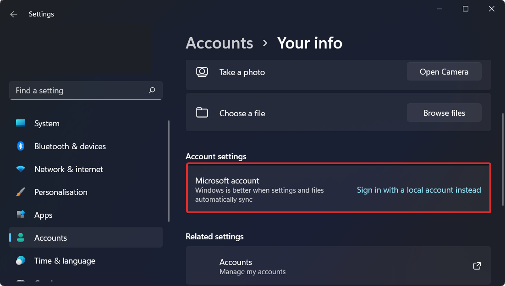
Task: Click the sync description under Microsoft account
Action: point(259,194)
